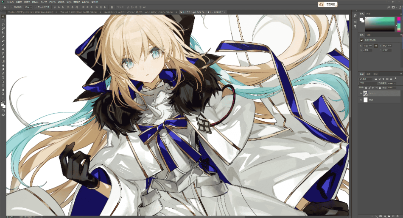Select the Gradient tool
This screenshot has height=218, width=403.
coord(3,61)
